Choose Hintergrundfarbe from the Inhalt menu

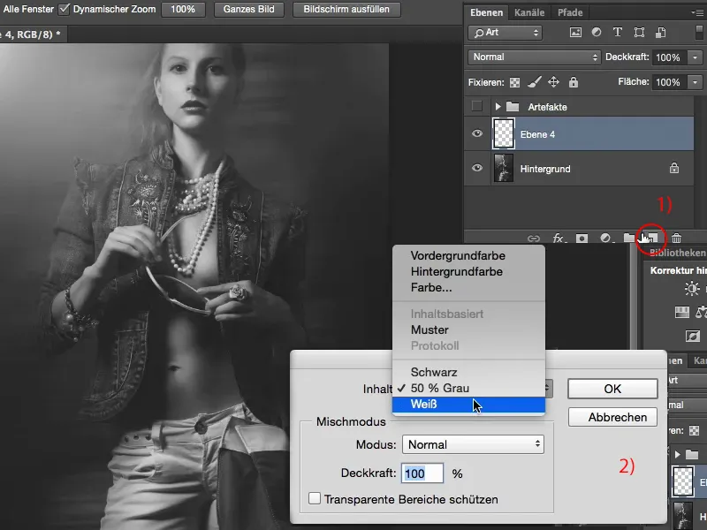469,272
